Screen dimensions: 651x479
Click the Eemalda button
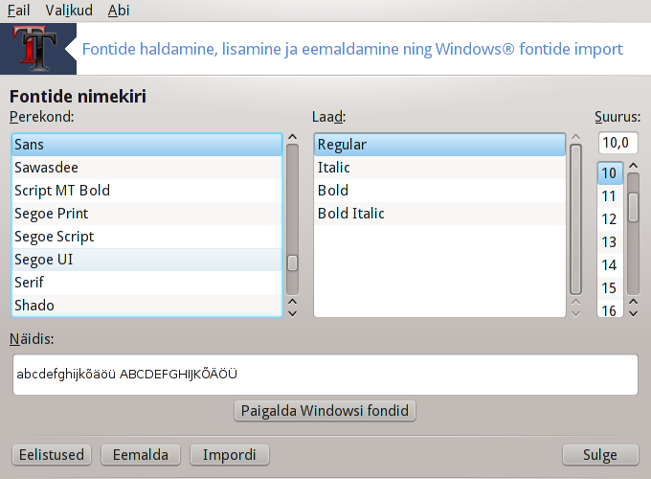141,455
